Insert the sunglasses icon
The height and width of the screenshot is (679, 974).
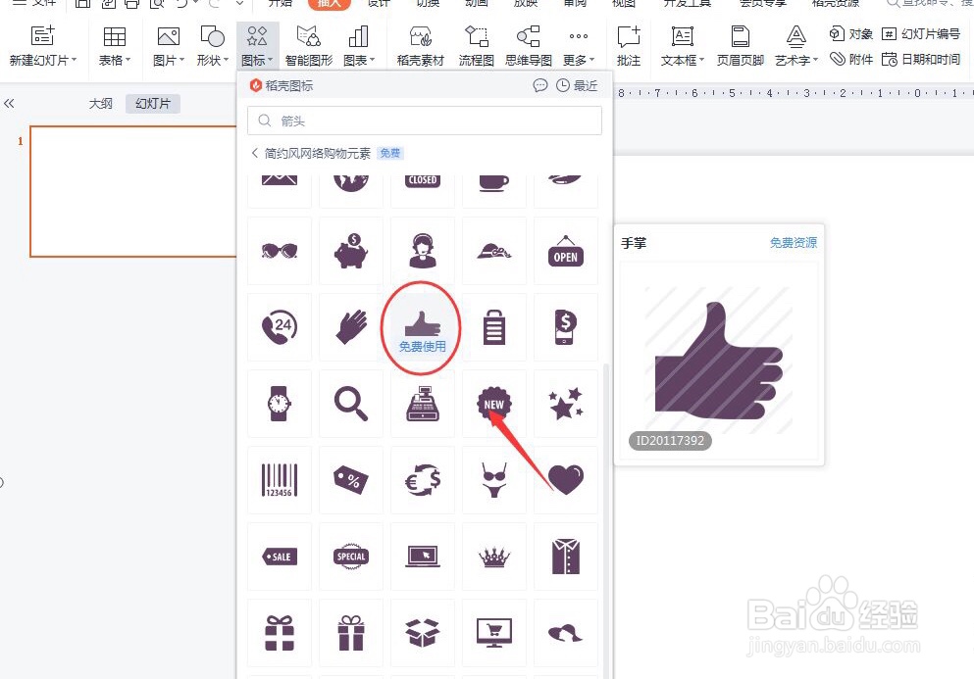point(280,251)
